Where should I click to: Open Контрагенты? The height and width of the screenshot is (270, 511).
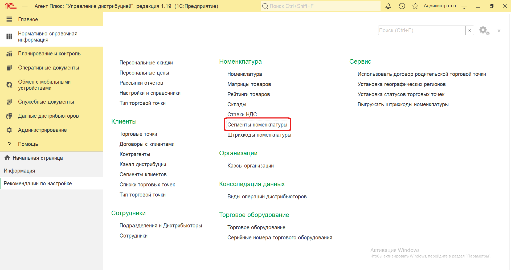135,154
